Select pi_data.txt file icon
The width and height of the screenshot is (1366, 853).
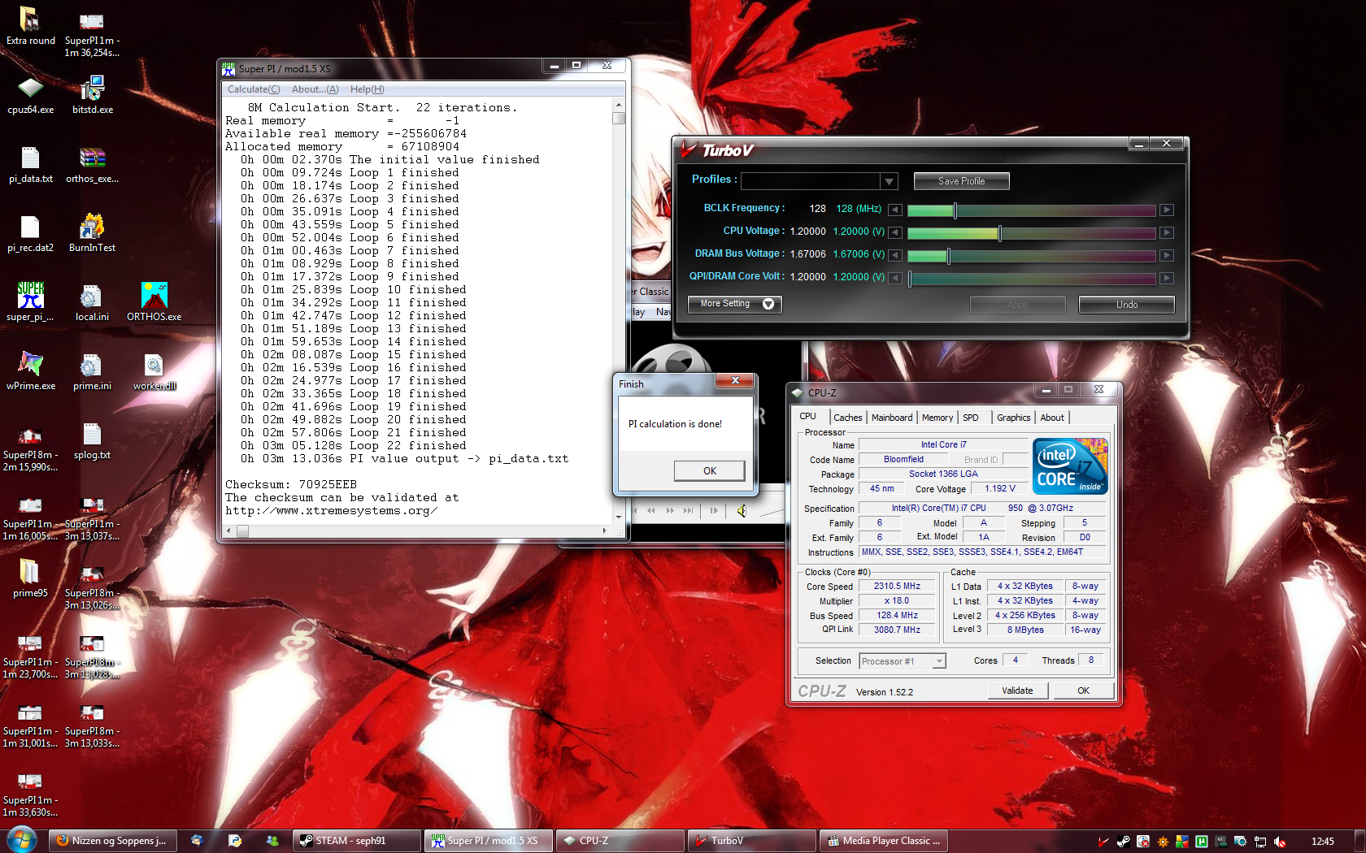(x=30, y=164)
